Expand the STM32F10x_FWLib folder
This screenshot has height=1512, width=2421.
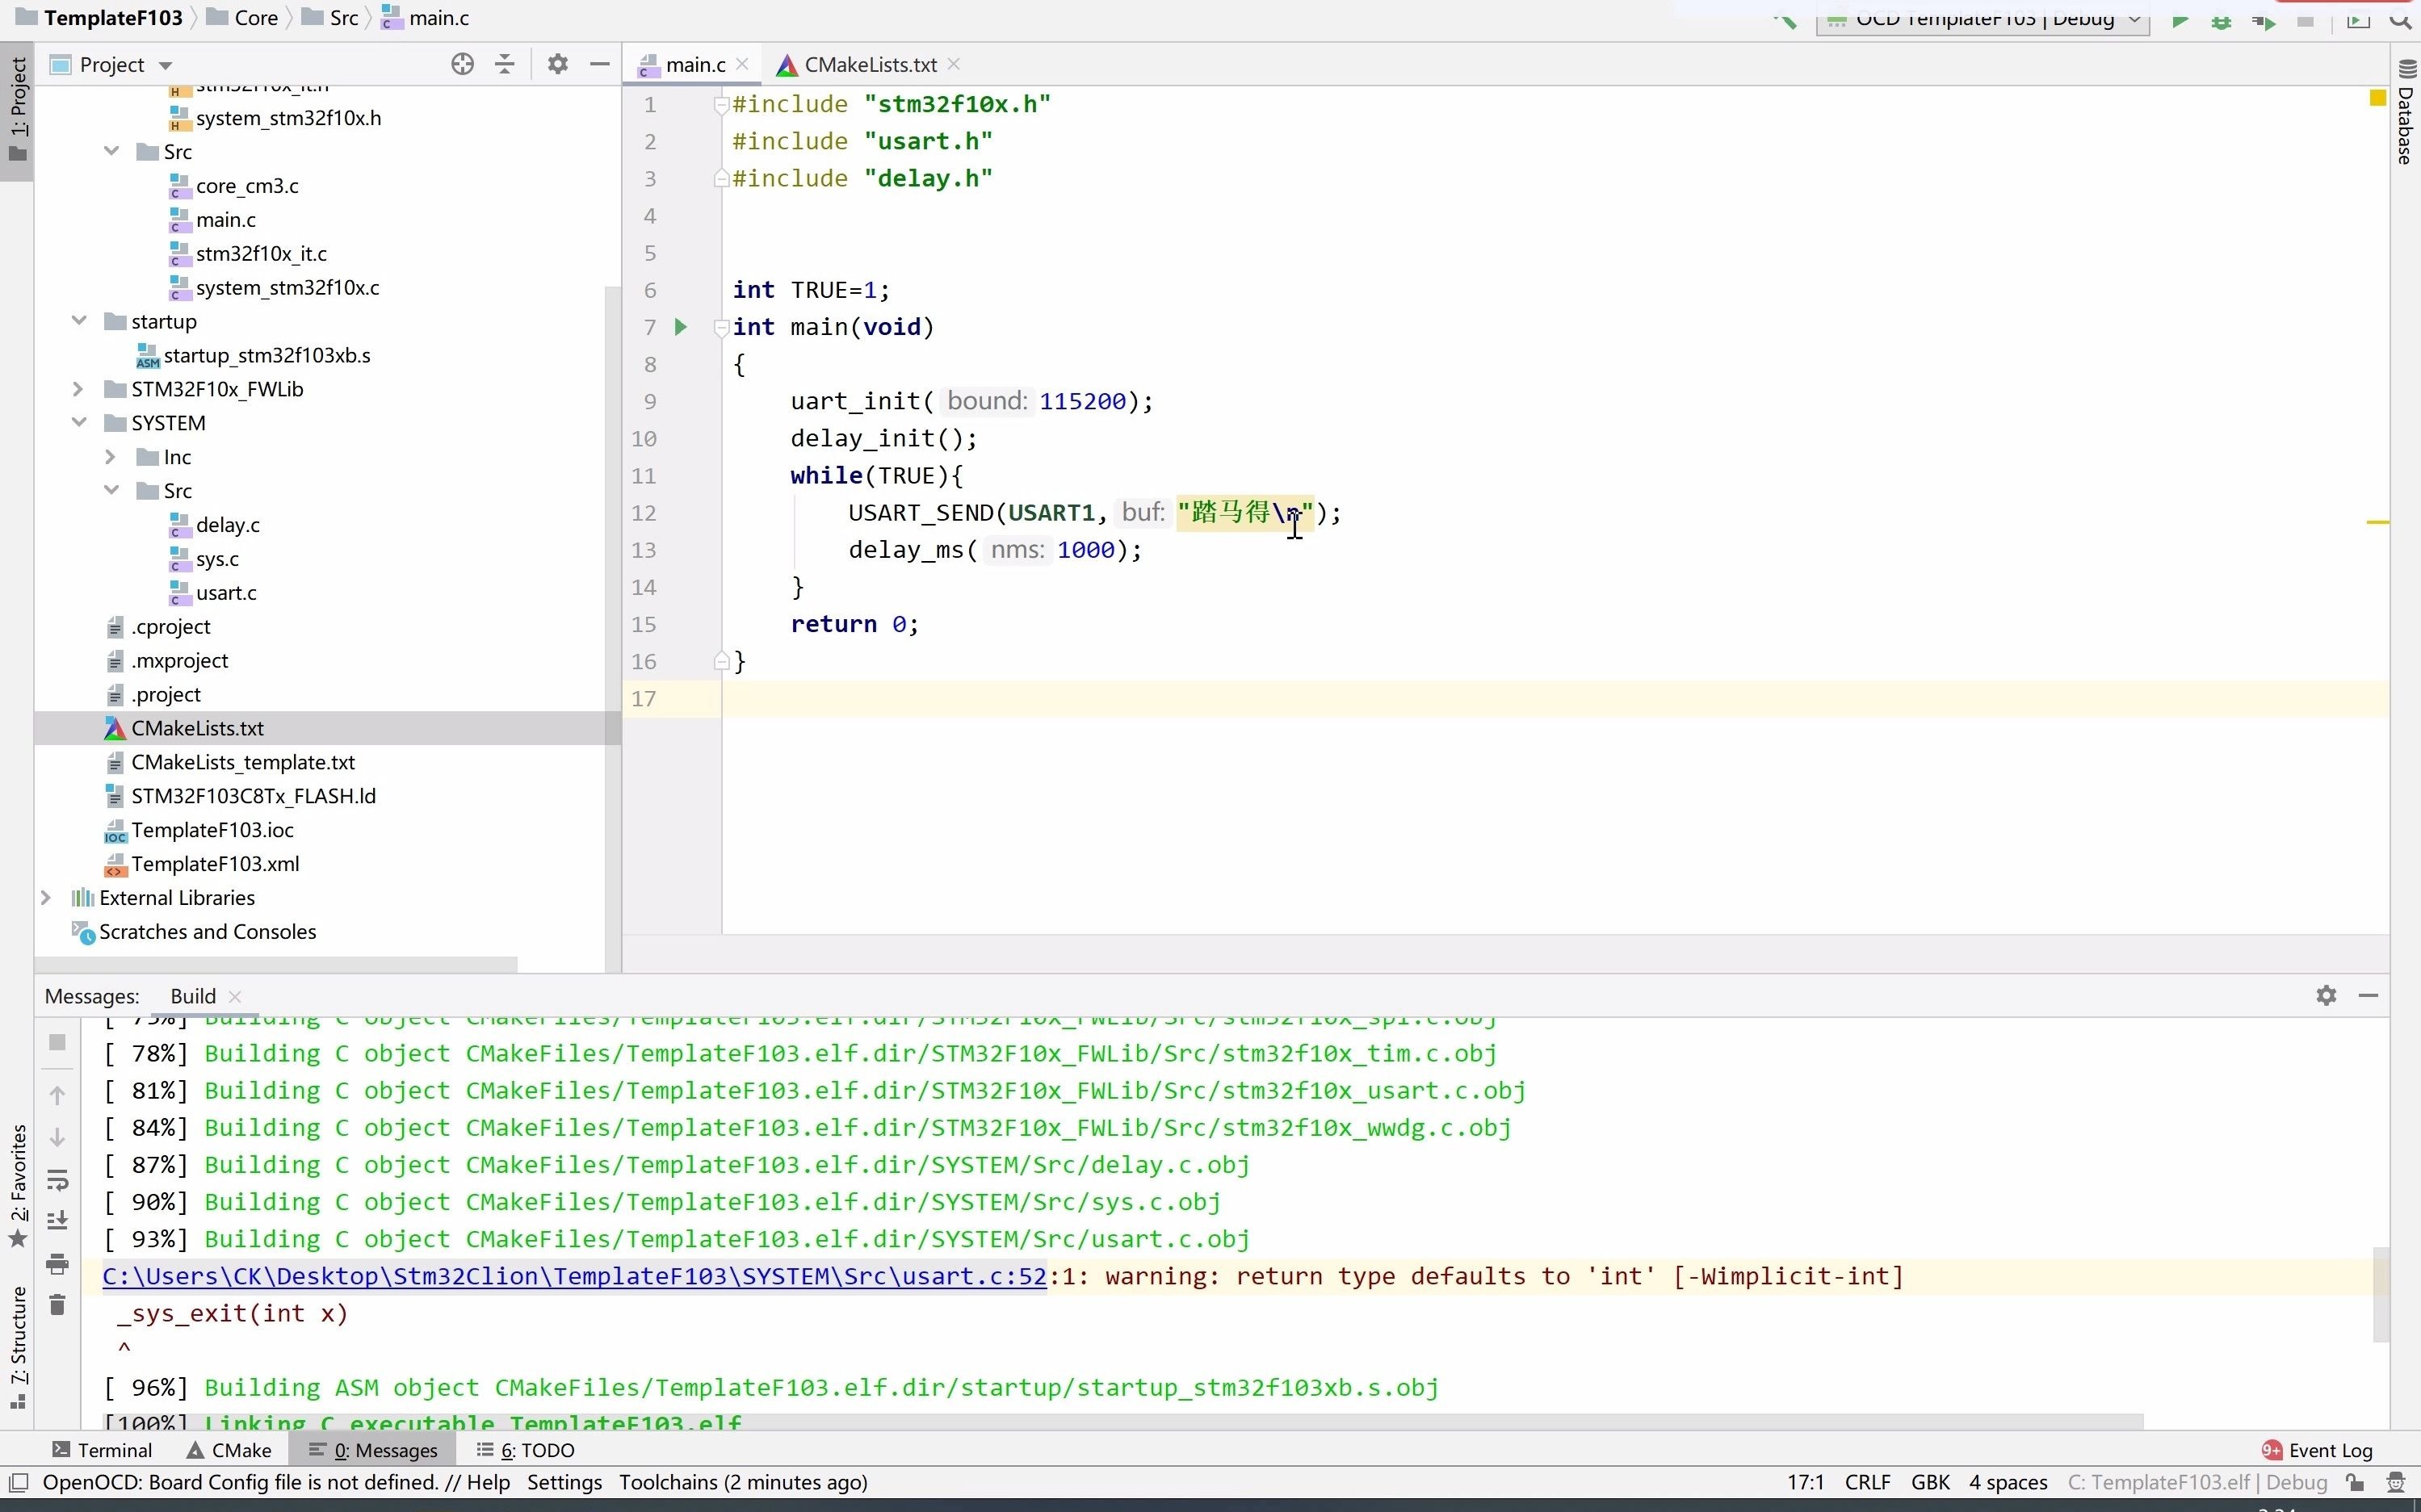click(78, 389)
